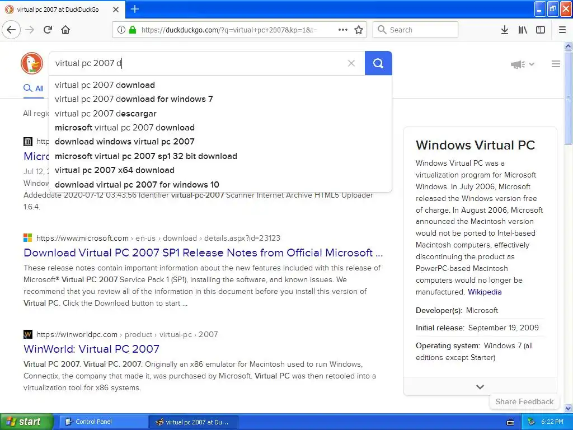Choose suggestion 'virtual pc 2007 download'
This screenshot has height=430, width=573.
tap(220, 85)
